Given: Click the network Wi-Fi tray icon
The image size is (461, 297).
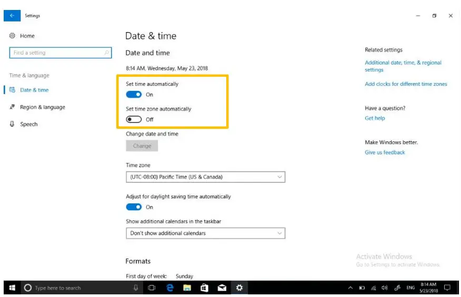Looking at the screenshot, I should click(x=374, y=288).
